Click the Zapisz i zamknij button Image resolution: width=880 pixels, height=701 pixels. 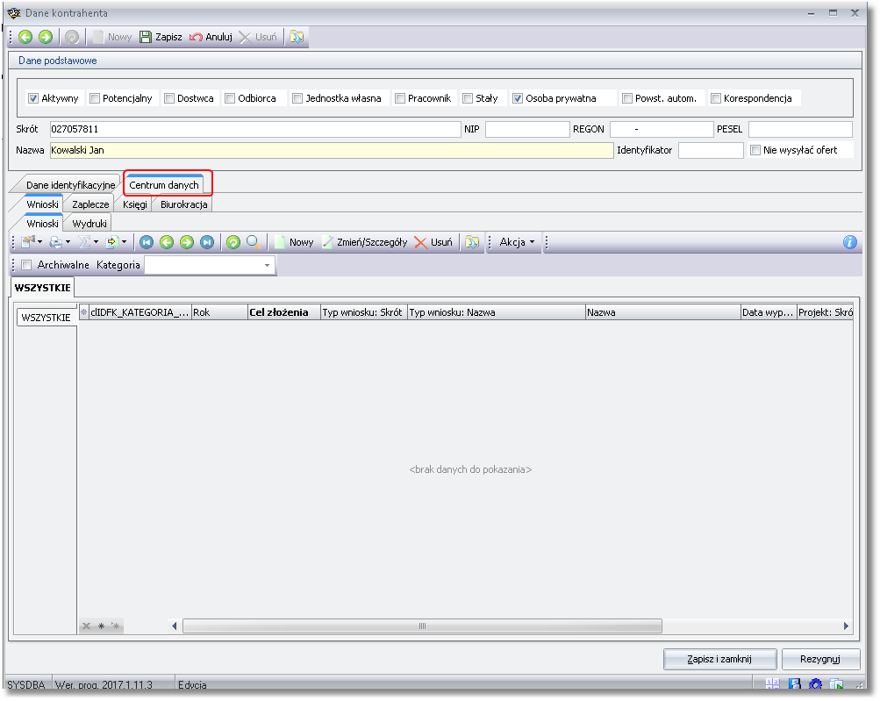click(x=719, y=659)
